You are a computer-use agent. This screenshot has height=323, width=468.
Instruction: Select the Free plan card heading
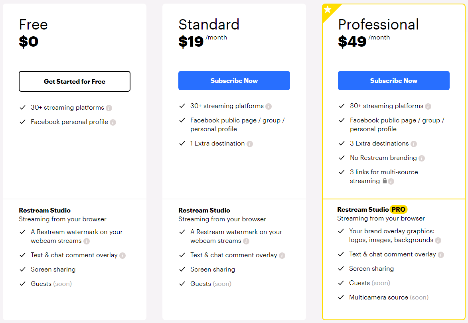pyautogui.click(x=33, y=24)
